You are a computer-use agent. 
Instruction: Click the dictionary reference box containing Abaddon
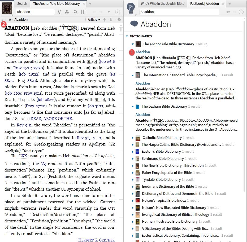35,12
